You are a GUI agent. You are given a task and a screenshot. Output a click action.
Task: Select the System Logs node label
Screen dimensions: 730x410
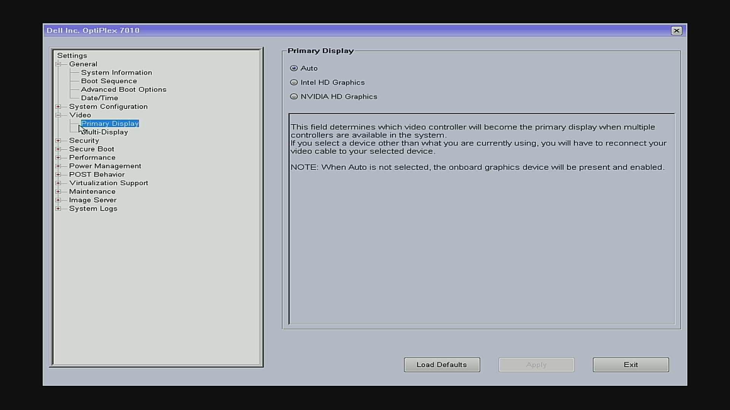pyautogui.click(x=93, y=208)
